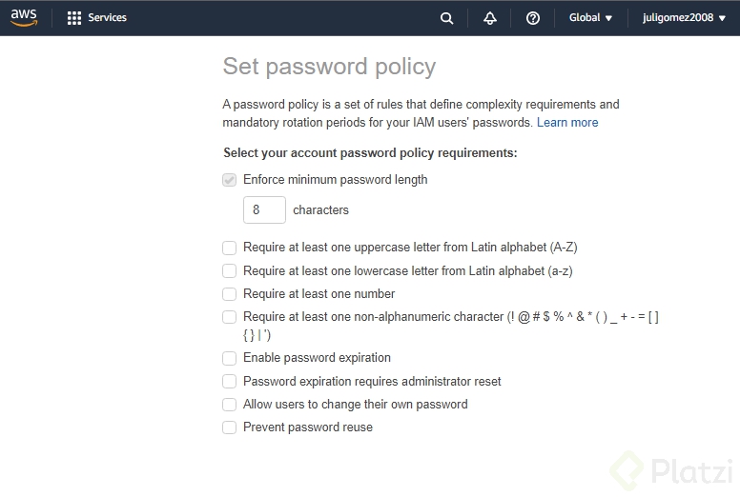
Task: Toggle Enforce minimum password length checkbox
Action: point(229,180)
